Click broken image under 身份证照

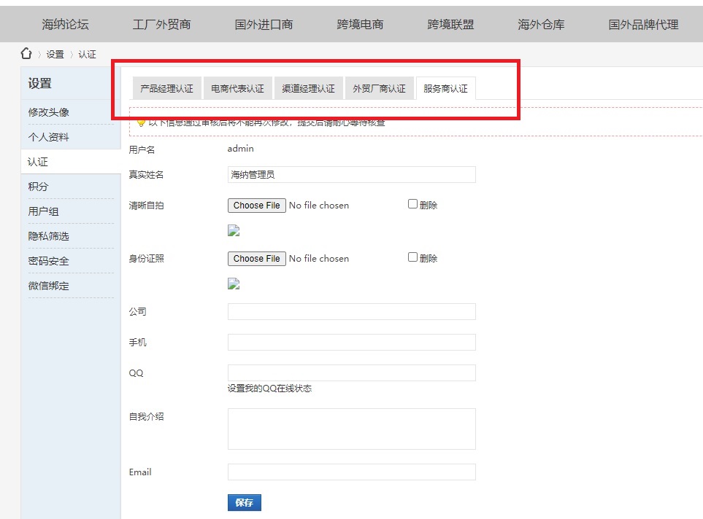[234, 284]
